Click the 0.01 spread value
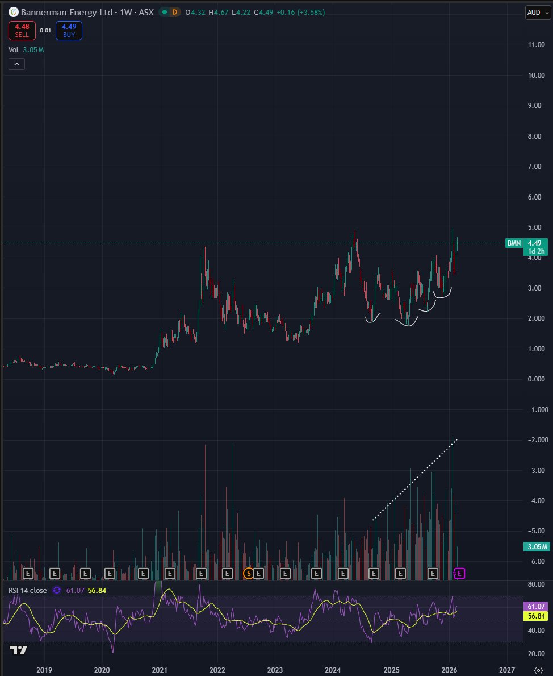The image size is (553, 676). click(x=45, y=31)
